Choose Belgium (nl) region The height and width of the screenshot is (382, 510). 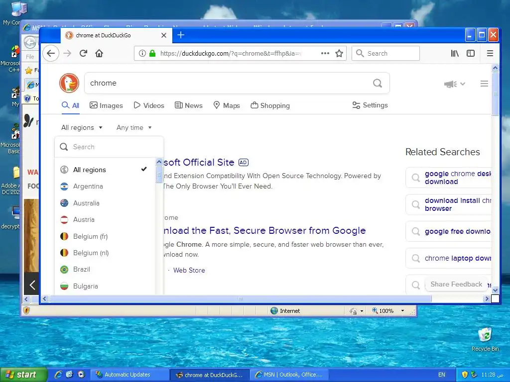coord(105,253)
